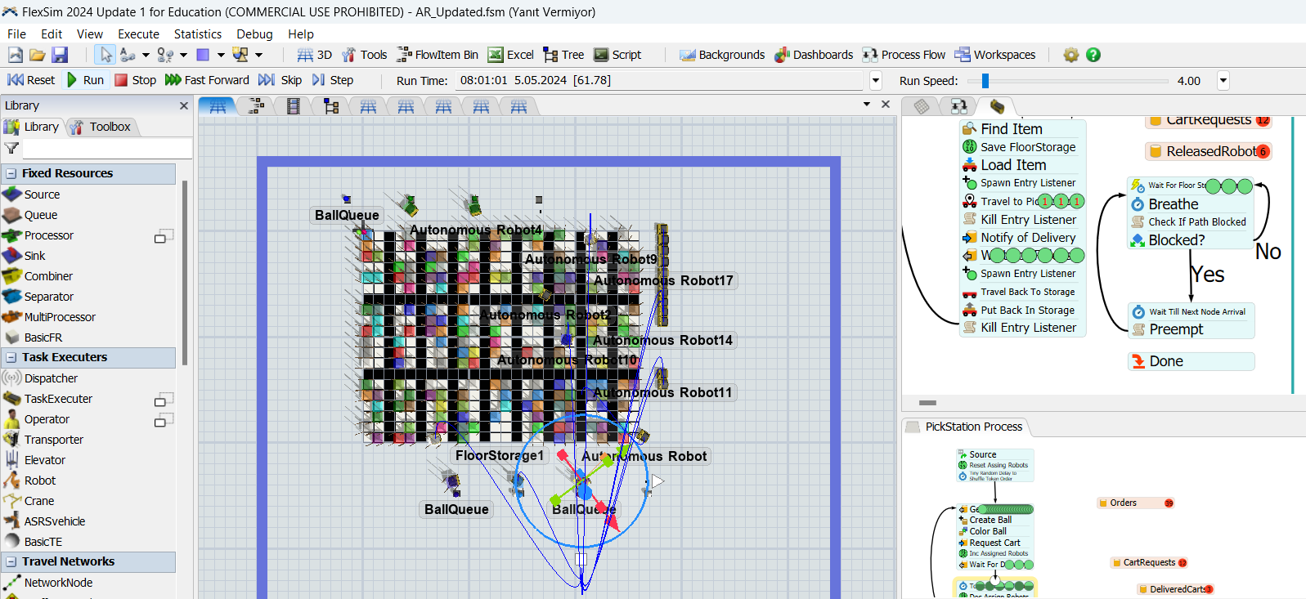
Task: Switch to the Toolbox tab
Action: [x=101, y=127]
